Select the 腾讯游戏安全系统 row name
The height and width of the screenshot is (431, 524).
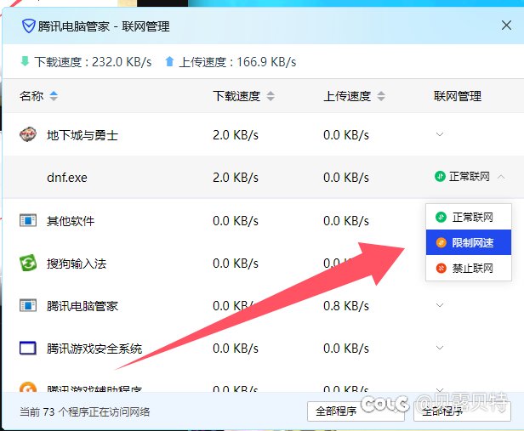click(94, 349)
